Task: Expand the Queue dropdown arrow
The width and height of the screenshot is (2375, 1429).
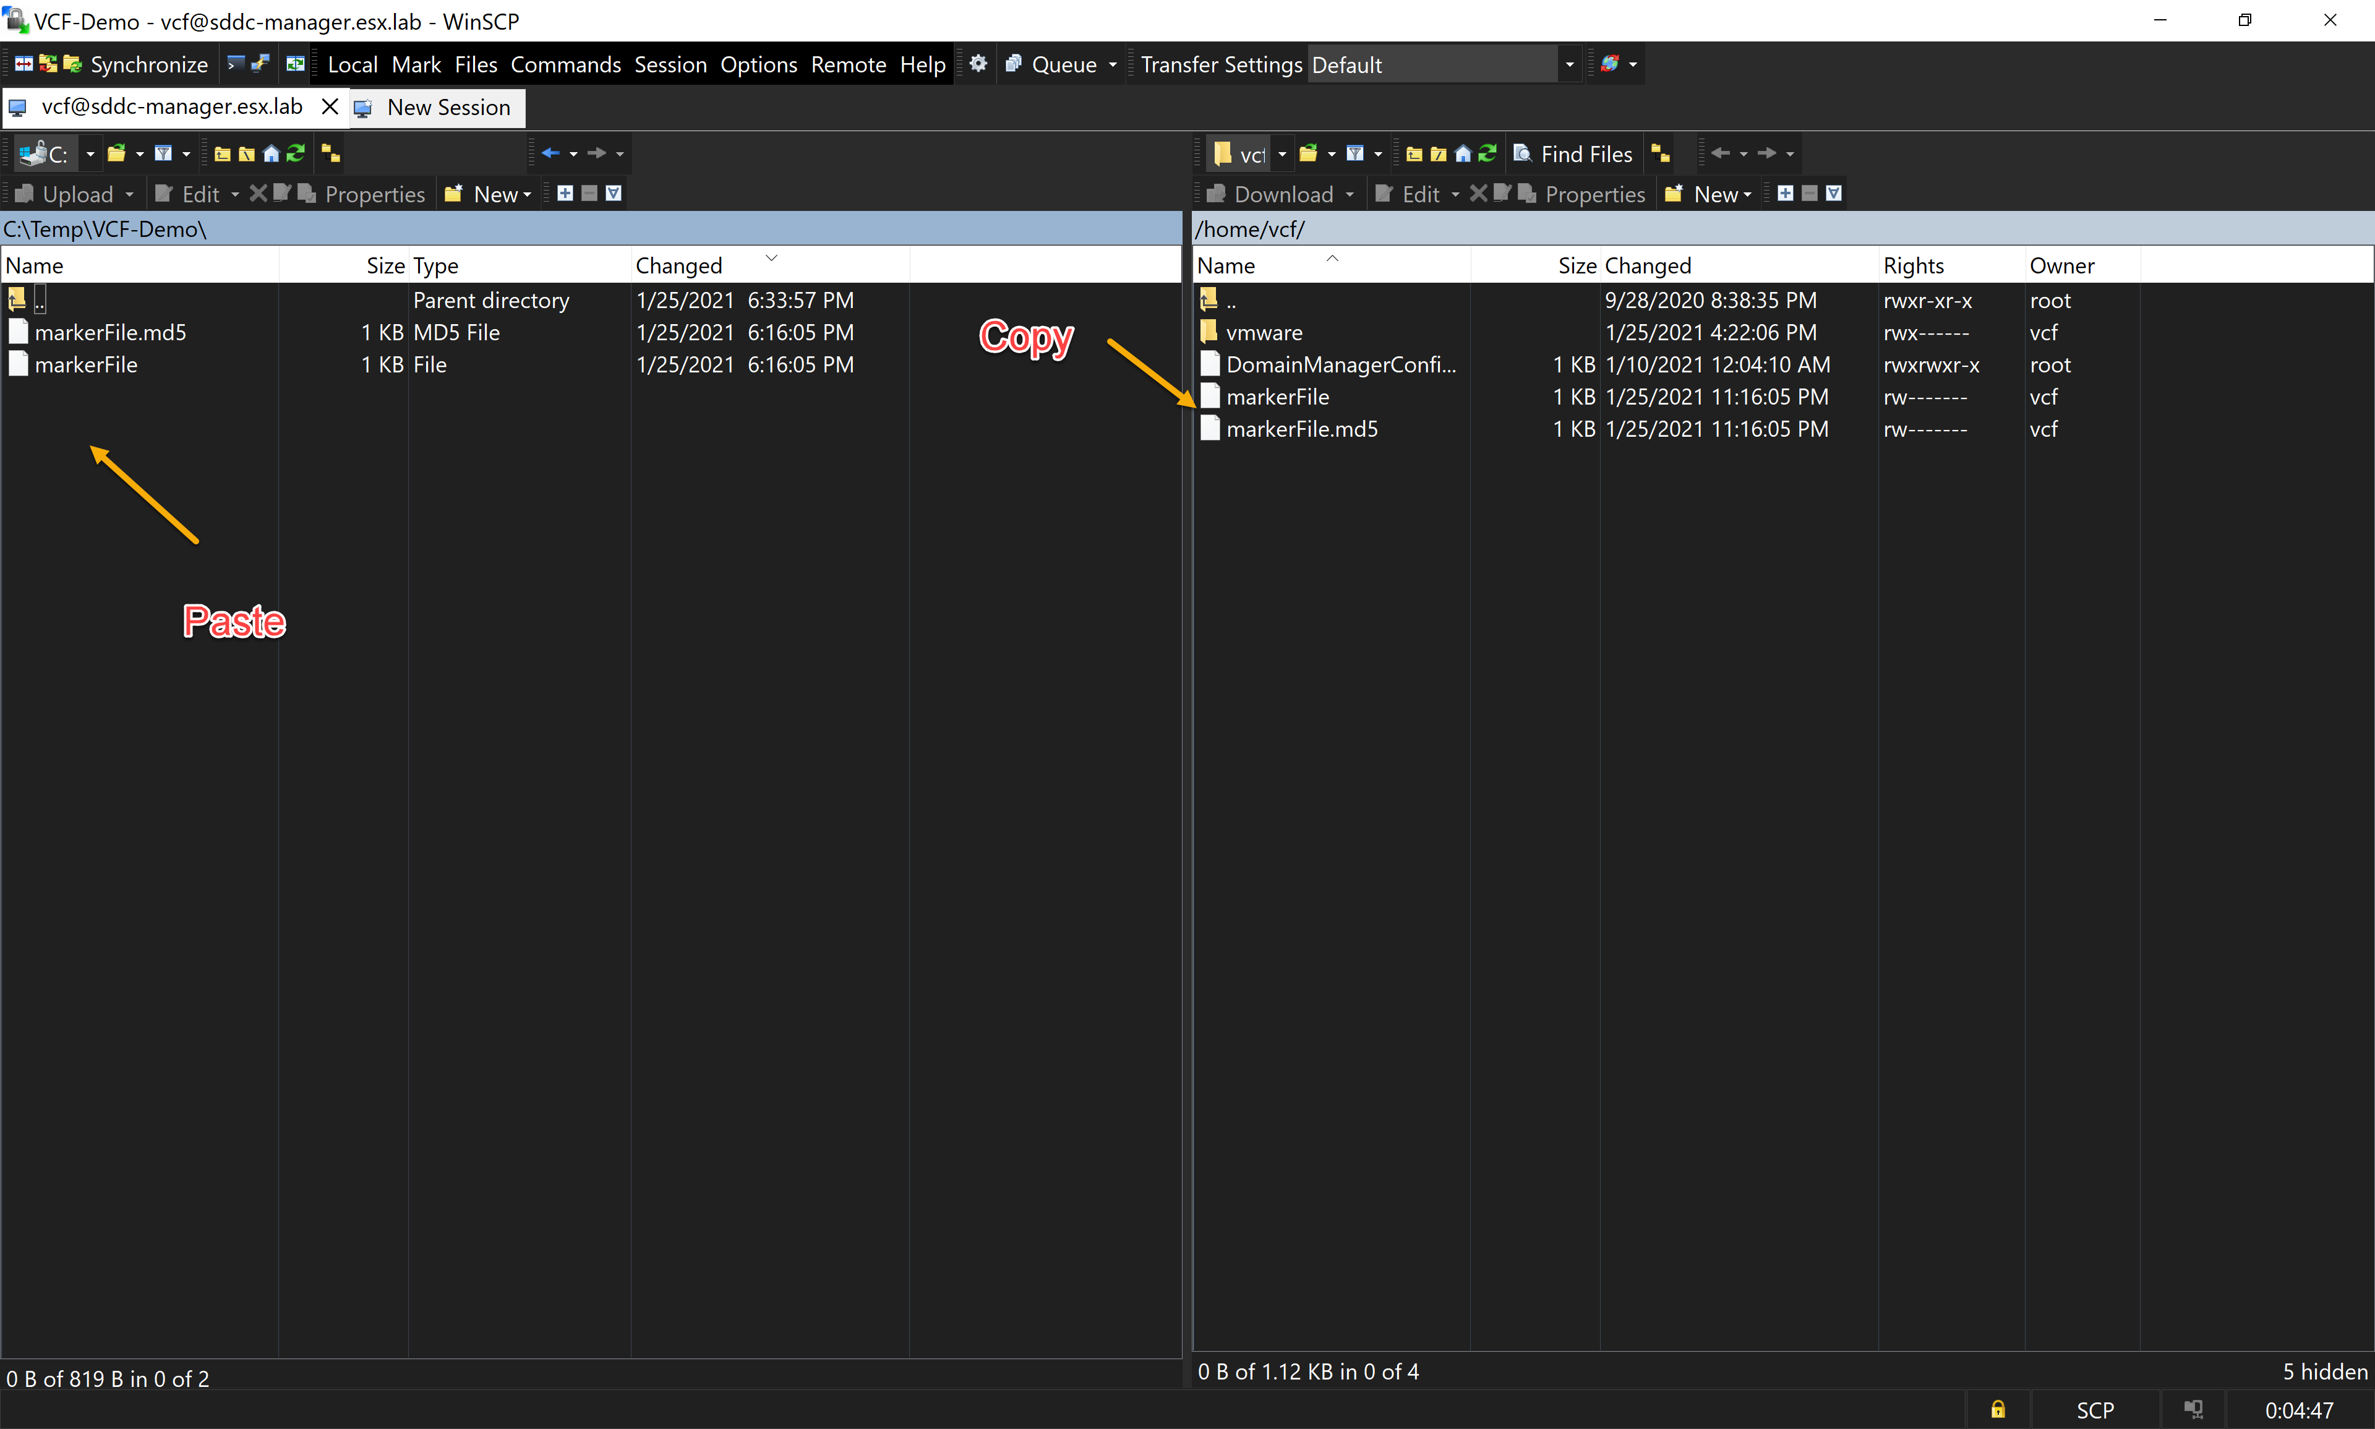Action: pos(1113,64)
